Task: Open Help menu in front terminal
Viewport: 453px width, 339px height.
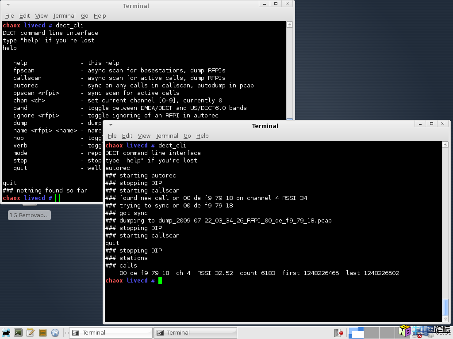Action: tap(202, 136)
